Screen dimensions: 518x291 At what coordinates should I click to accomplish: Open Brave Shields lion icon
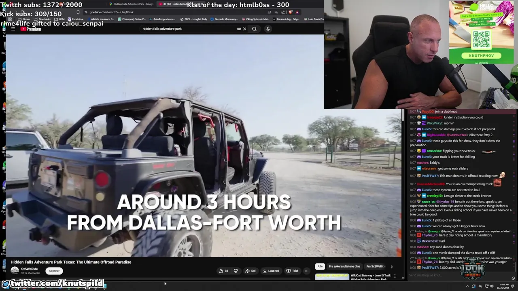[290, 12]
